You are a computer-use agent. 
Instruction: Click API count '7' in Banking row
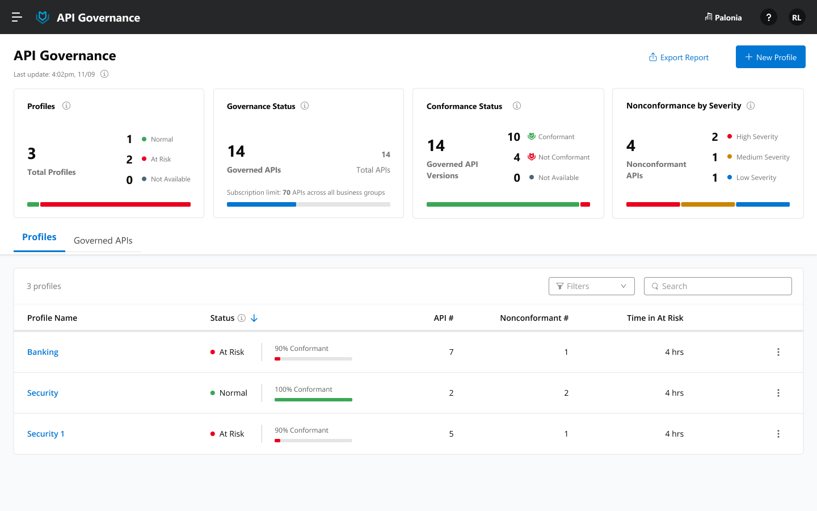(451, 352)
